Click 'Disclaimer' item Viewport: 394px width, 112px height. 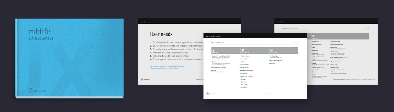click(x=244, y=82)
